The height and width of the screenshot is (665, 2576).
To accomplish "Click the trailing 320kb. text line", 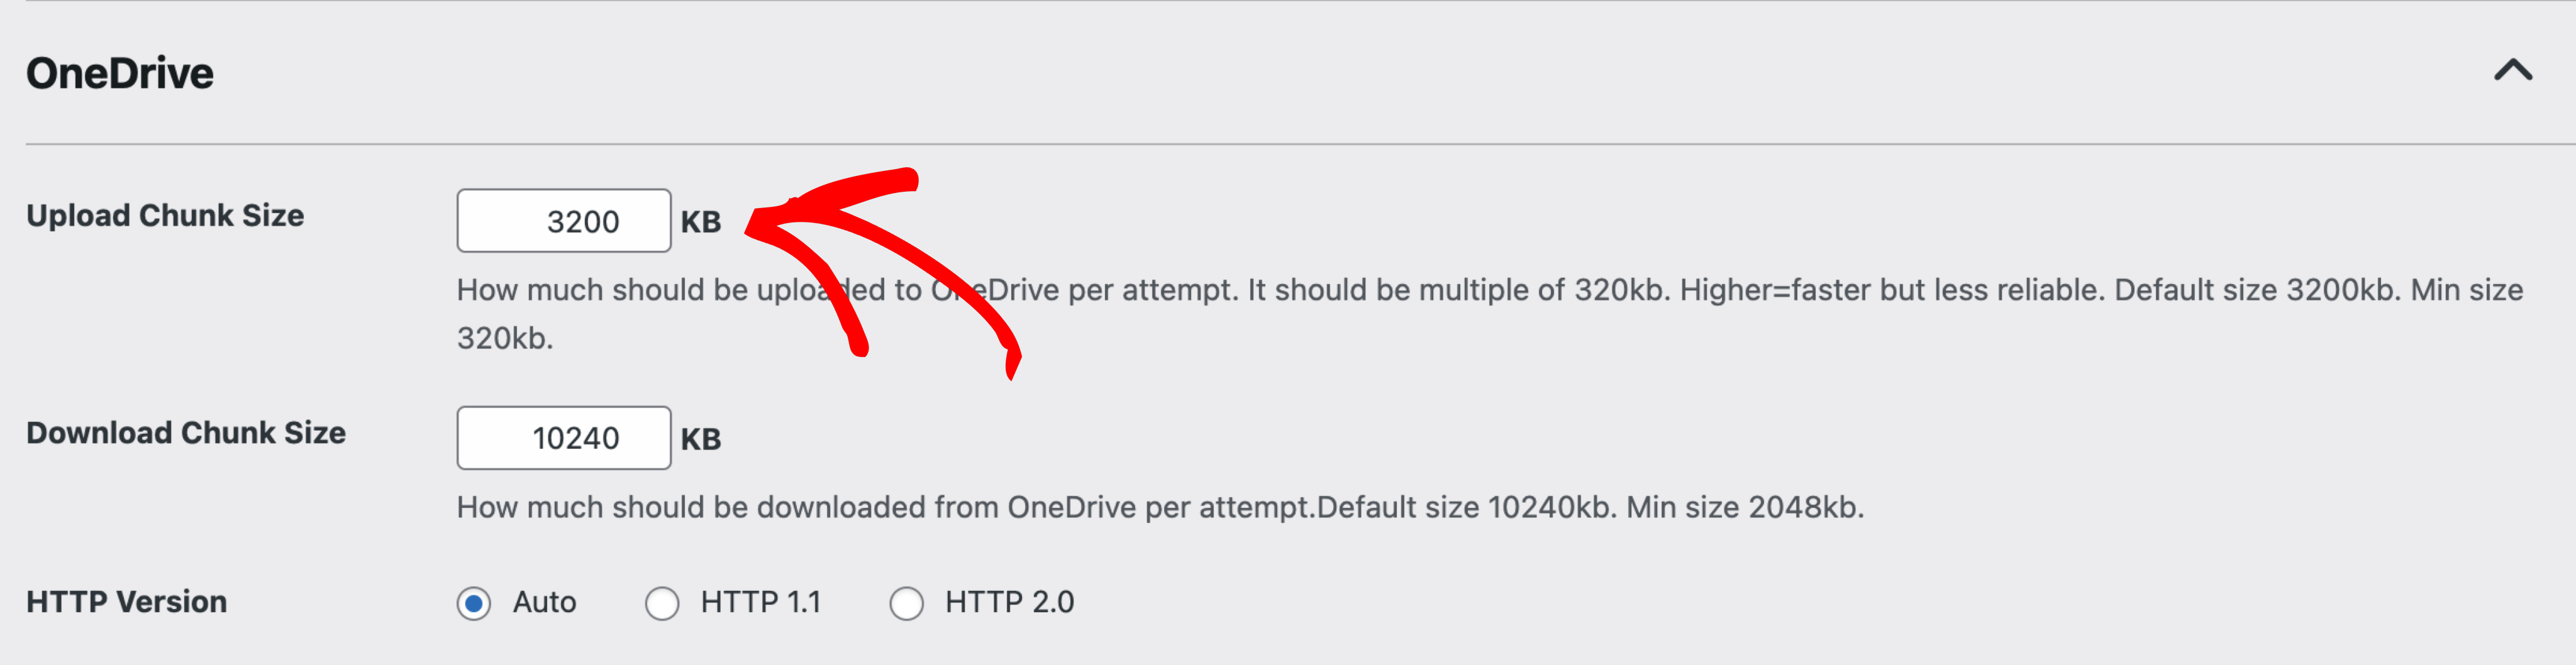I will pyautogui.click(x=505, y=338).
